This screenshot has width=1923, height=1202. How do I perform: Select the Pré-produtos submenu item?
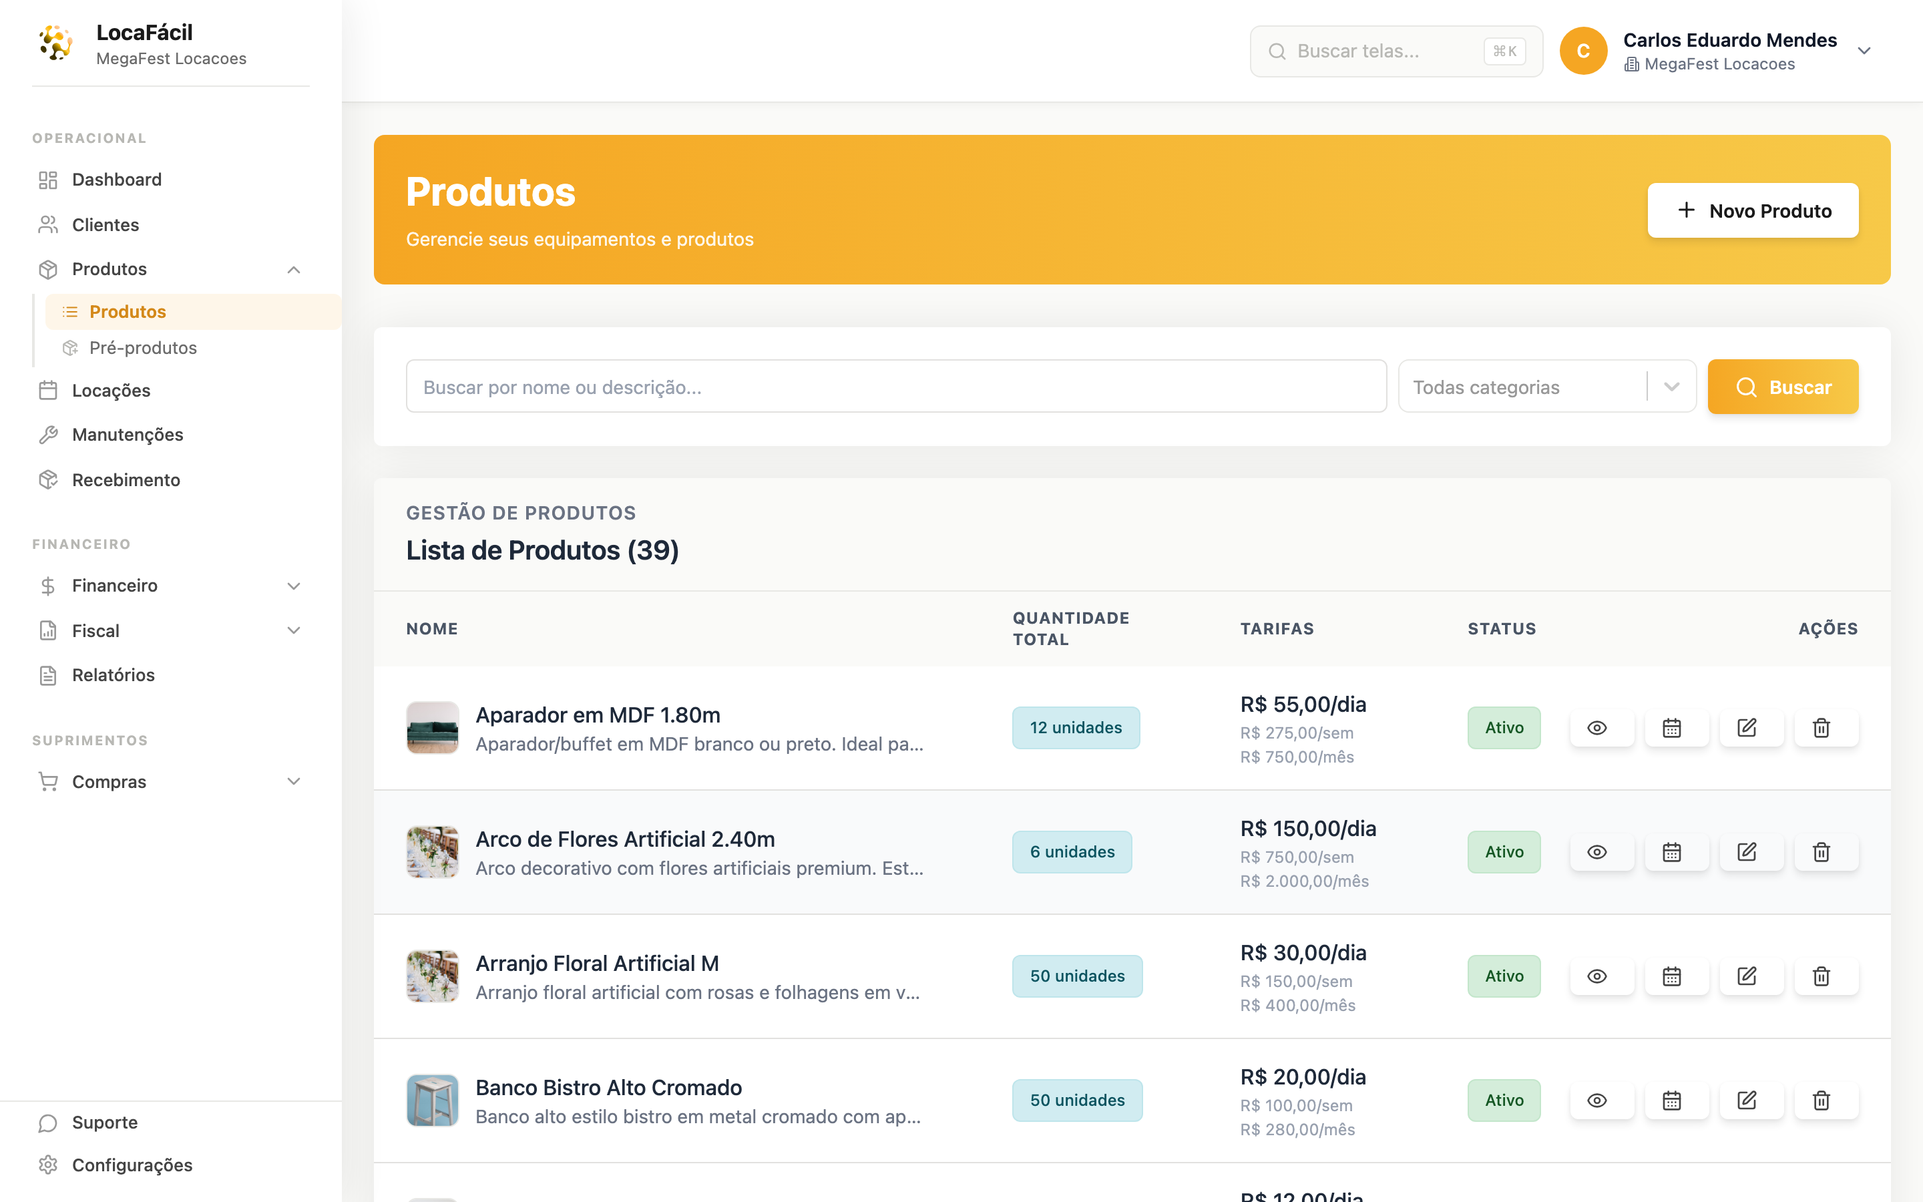193,347
